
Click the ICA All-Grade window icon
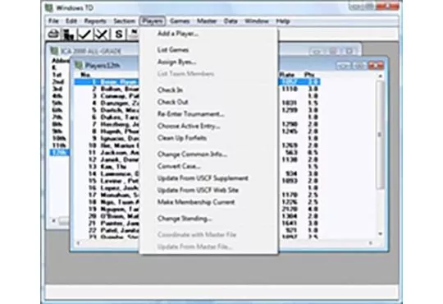click(x=54, y=51)
